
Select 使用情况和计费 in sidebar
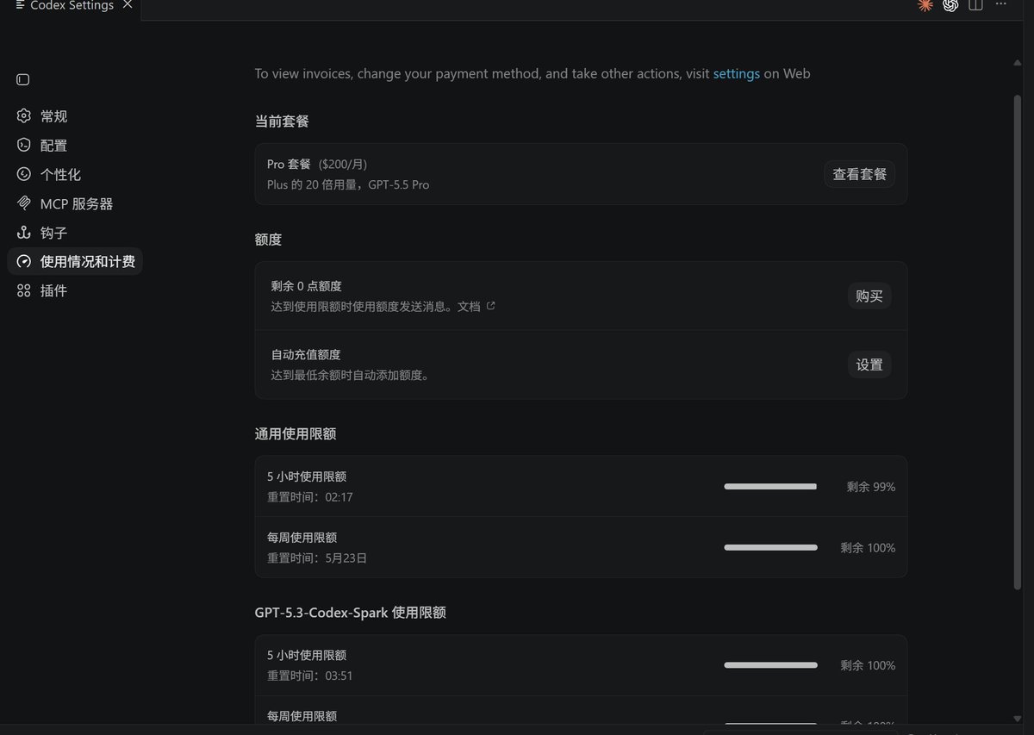pyautogui.click(x=74, y=261)
